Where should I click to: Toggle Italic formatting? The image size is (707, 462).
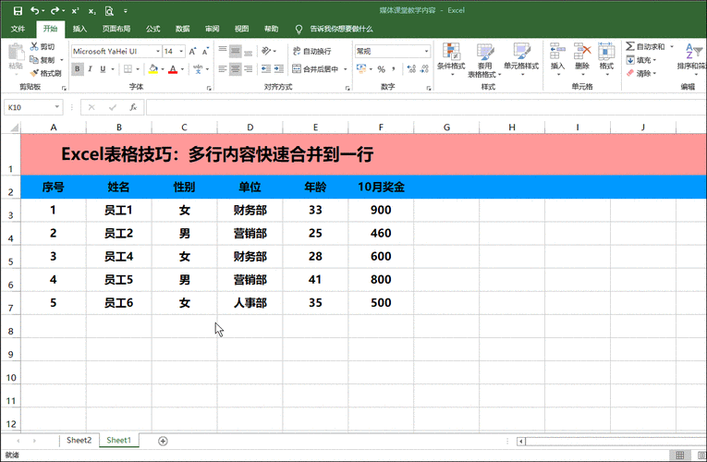click(91, 69)
